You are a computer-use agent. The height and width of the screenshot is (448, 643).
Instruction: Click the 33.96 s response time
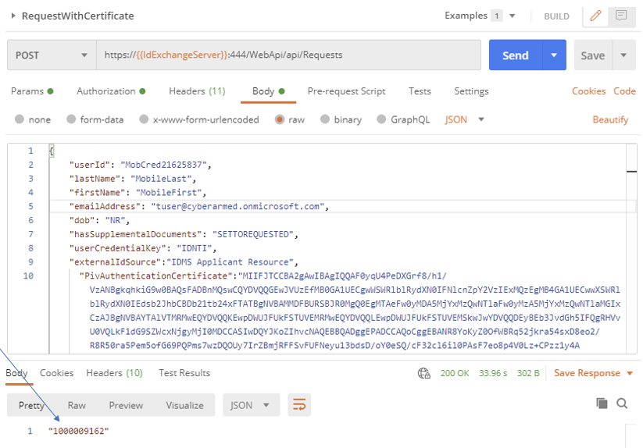[493, 373]
